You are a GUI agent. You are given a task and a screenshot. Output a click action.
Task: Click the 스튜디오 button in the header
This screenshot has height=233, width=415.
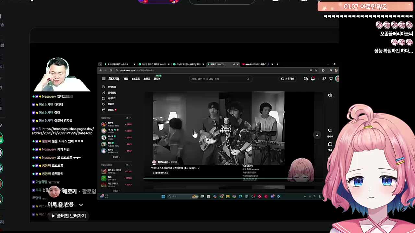(288, 79)
